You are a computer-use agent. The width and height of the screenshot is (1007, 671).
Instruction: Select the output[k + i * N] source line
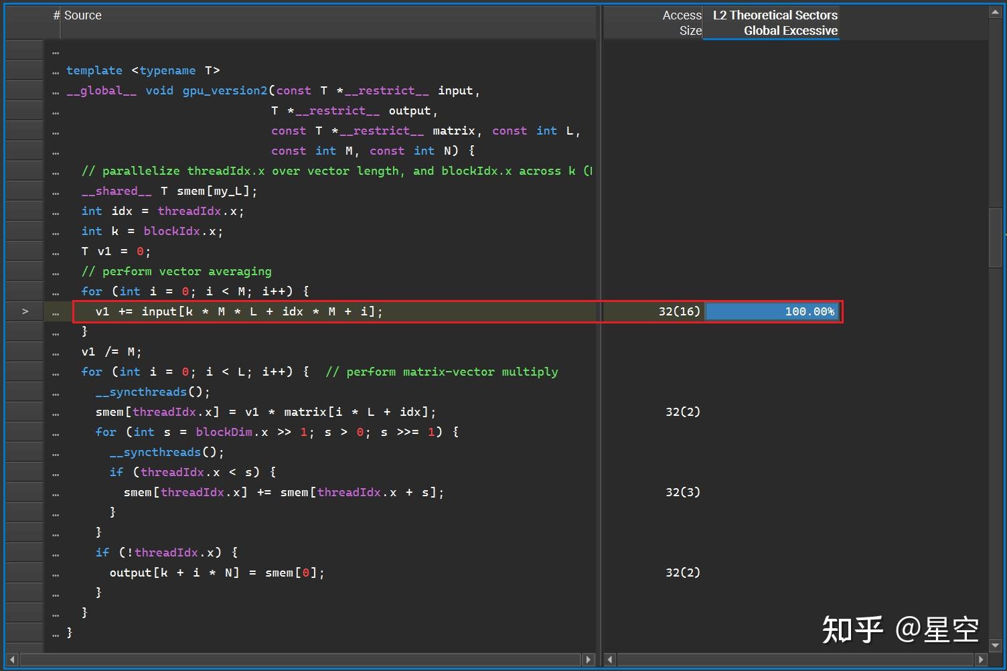217,572
